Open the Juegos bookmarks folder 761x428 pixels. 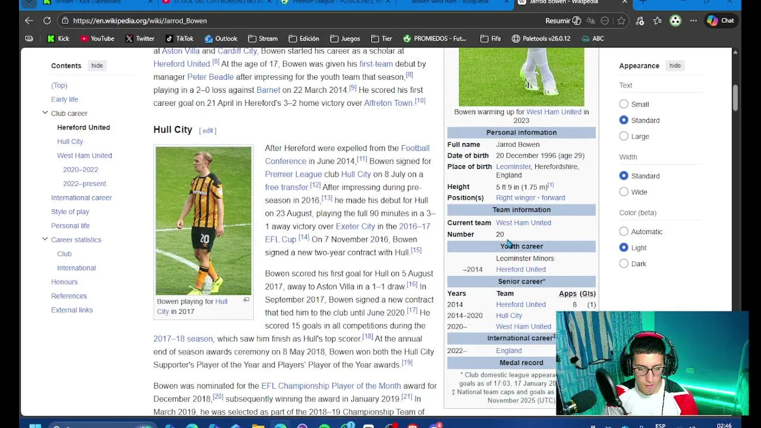(x=345, y=39)
